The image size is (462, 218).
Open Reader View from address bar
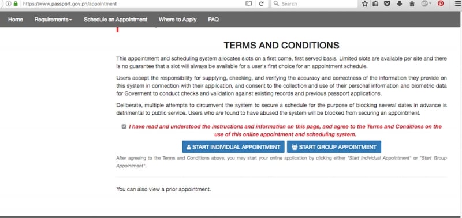(x=249, y=4)
